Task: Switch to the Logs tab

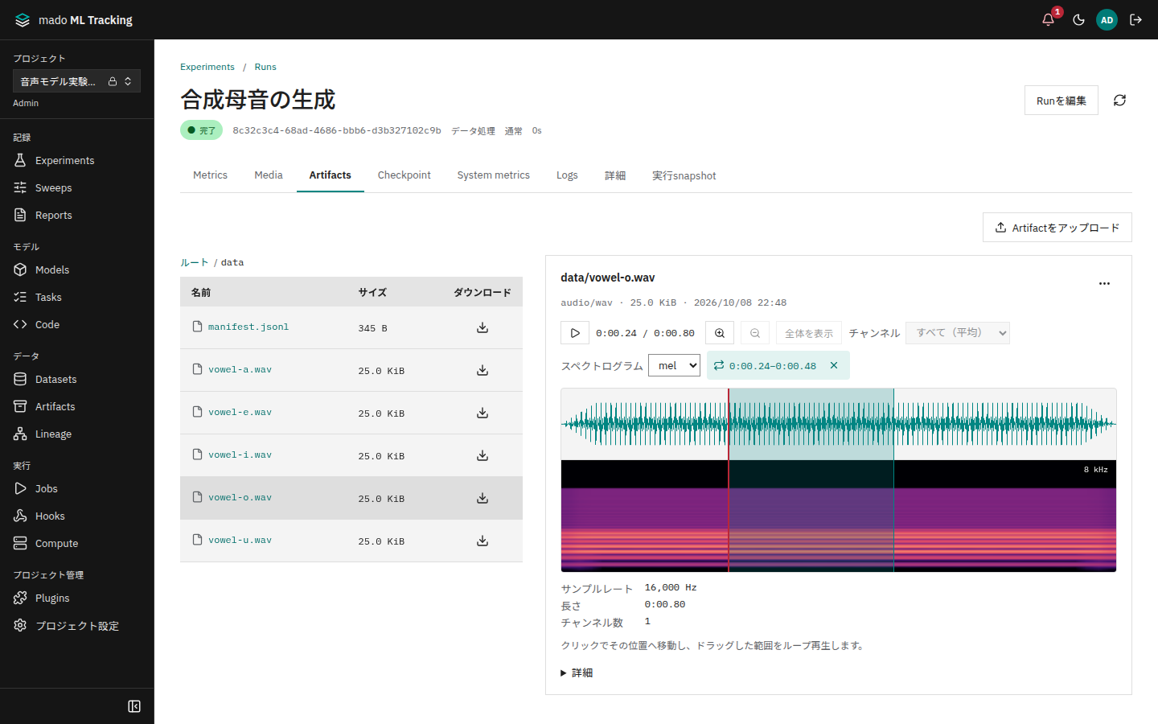Action: click(567, 175)
